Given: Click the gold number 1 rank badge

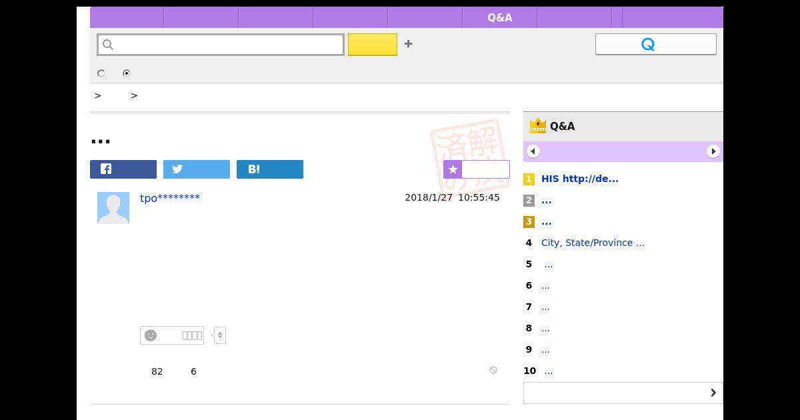Looking at the screenshot, I should coord(529,179).
